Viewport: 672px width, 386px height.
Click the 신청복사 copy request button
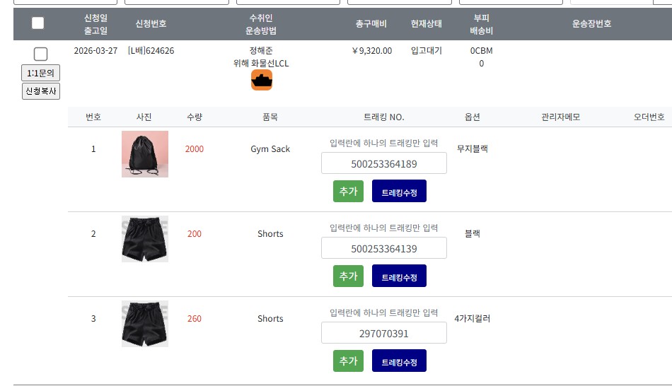point(41,91)
